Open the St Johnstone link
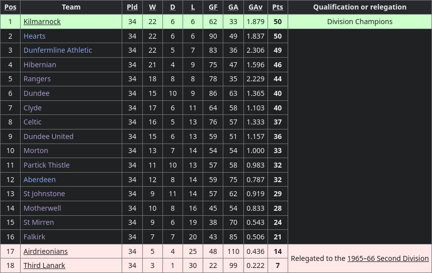The image size is (432, 273). coord(44,194)
